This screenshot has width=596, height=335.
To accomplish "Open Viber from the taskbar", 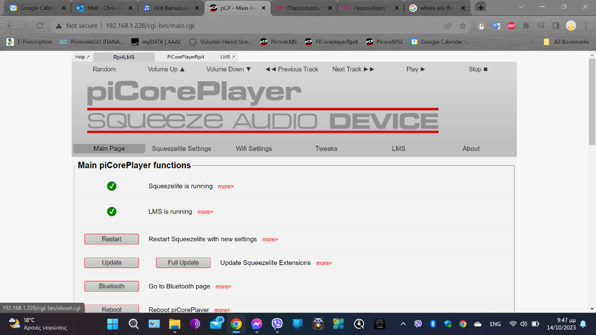I will [x=277, y=324].
